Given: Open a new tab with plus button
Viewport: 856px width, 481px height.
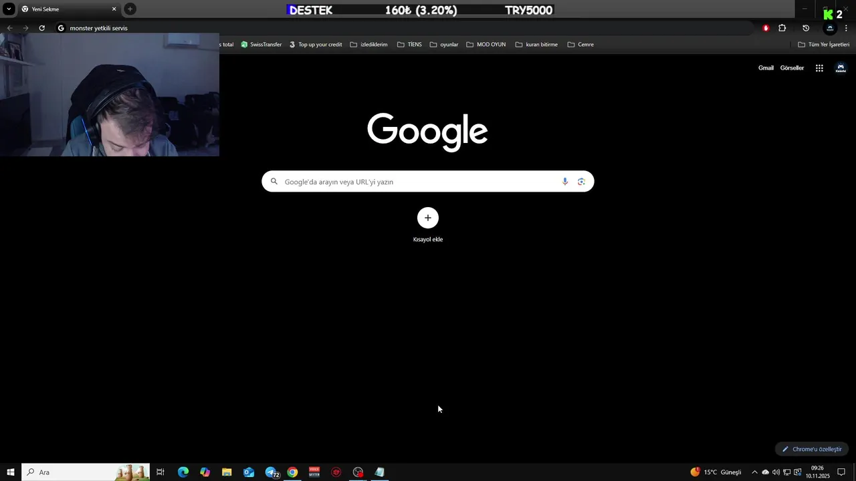Looking at the screenshot, I should (x=130, y=9).
